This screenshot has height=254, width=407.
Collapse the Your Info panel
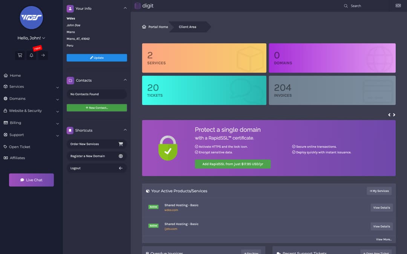[125, 8]
